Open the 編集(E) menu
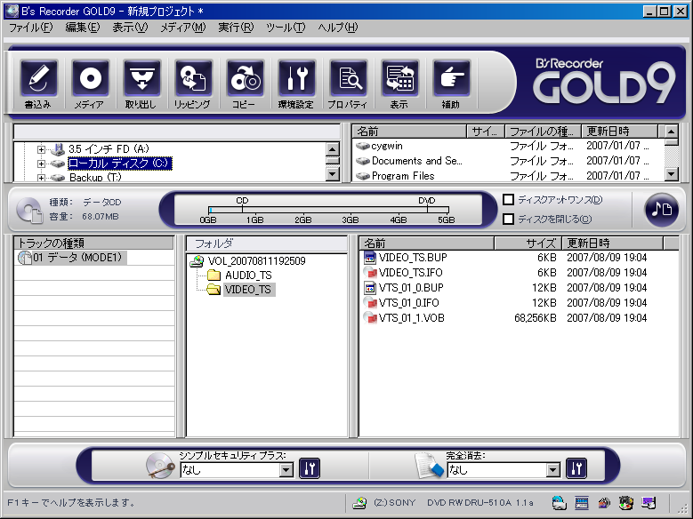This screenshot has width=693, height=519. click(83, 28)
